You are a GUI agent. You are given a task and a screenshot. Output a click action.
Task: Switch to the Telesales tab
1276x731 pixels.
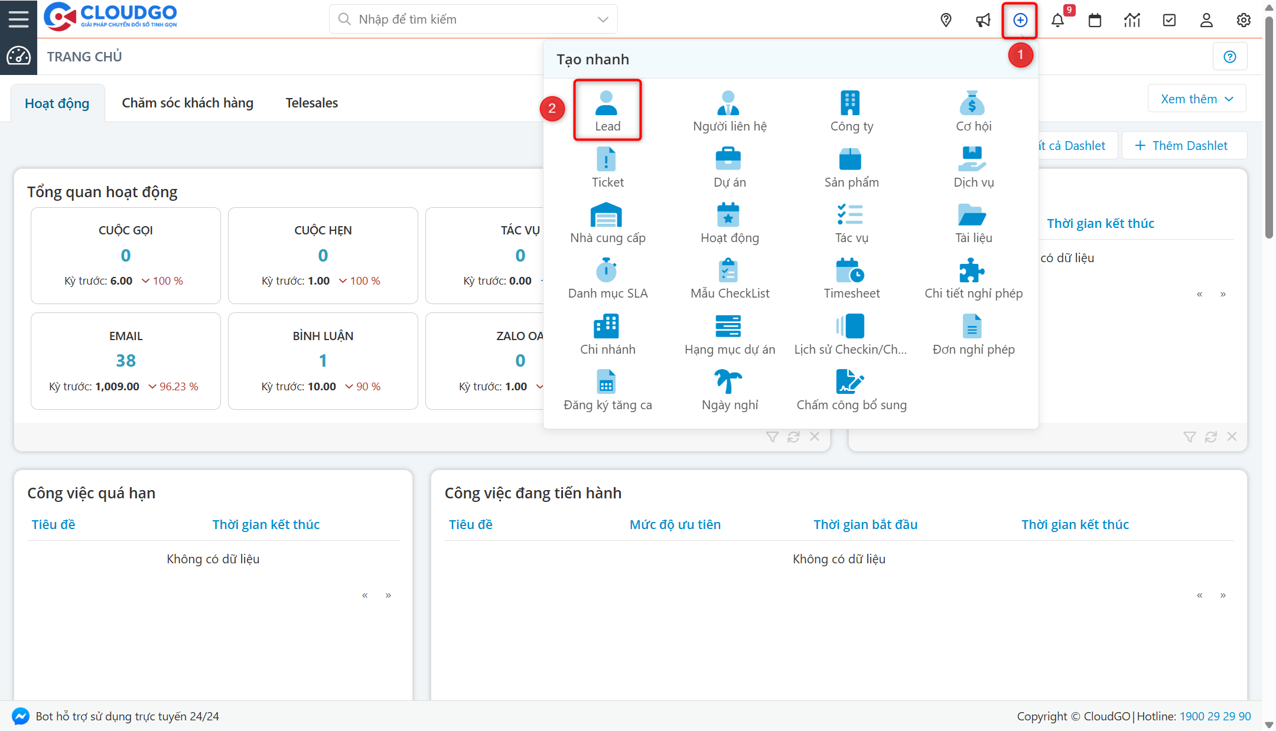311,103
